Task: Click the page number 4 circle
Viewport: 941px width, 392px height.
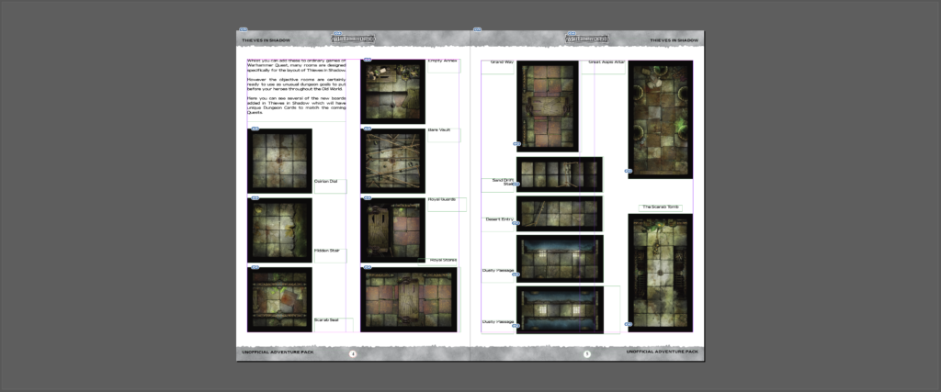Action: click(x=353, y=353)
